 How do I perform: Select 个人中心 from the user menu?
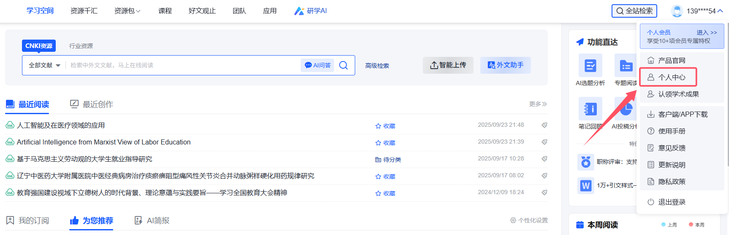coord(672,77)
